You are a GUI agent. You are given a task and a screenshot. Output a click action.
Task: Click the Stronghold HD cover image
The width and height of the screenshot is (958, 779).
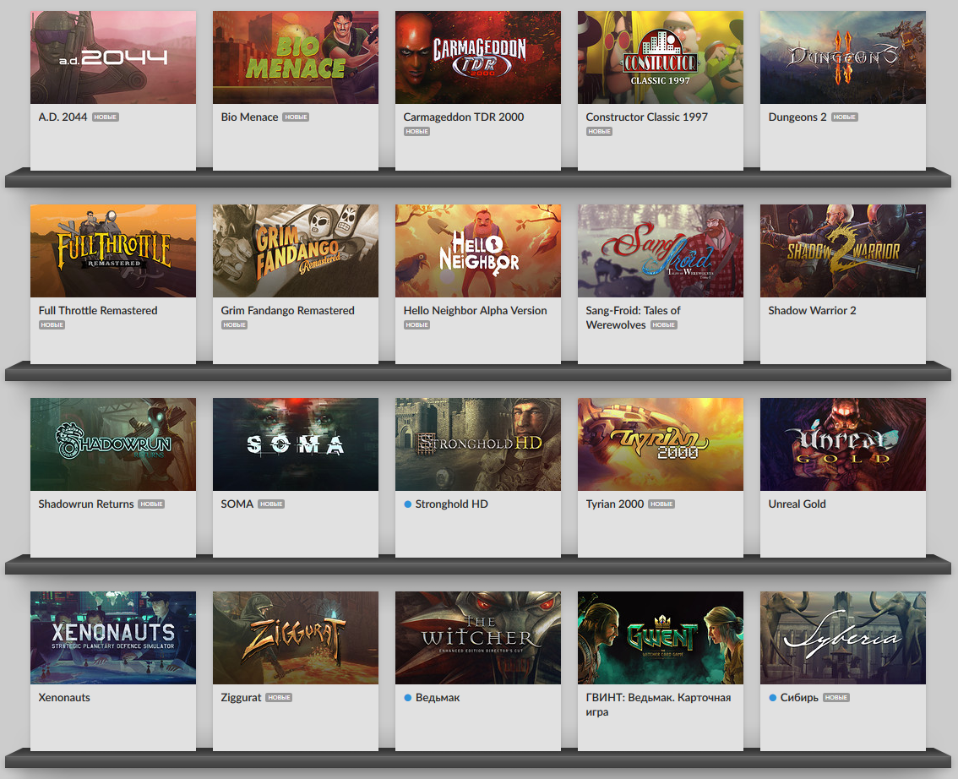pos(478,444)
